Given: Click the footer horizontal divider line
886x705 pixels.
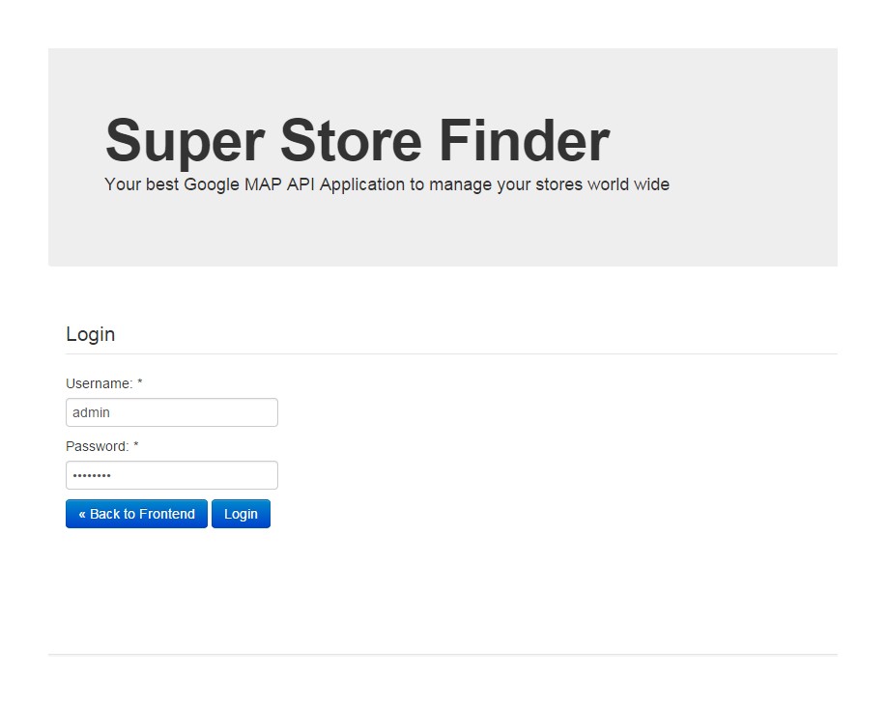Looking at the screenshot, I should click(443, 655).
